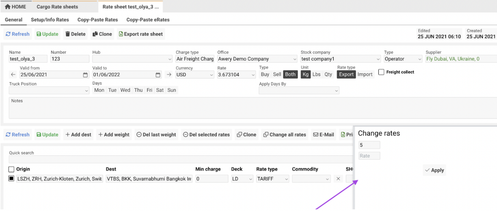Open the Copy-Paste eRates tab
Viewport: 497px width, 211px height.
tap(148, 20)
